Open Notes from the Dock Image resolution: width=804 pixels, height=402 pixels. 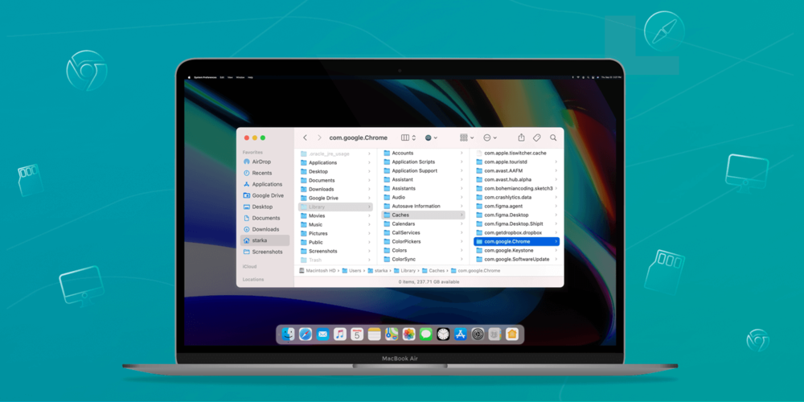(375, 334)
